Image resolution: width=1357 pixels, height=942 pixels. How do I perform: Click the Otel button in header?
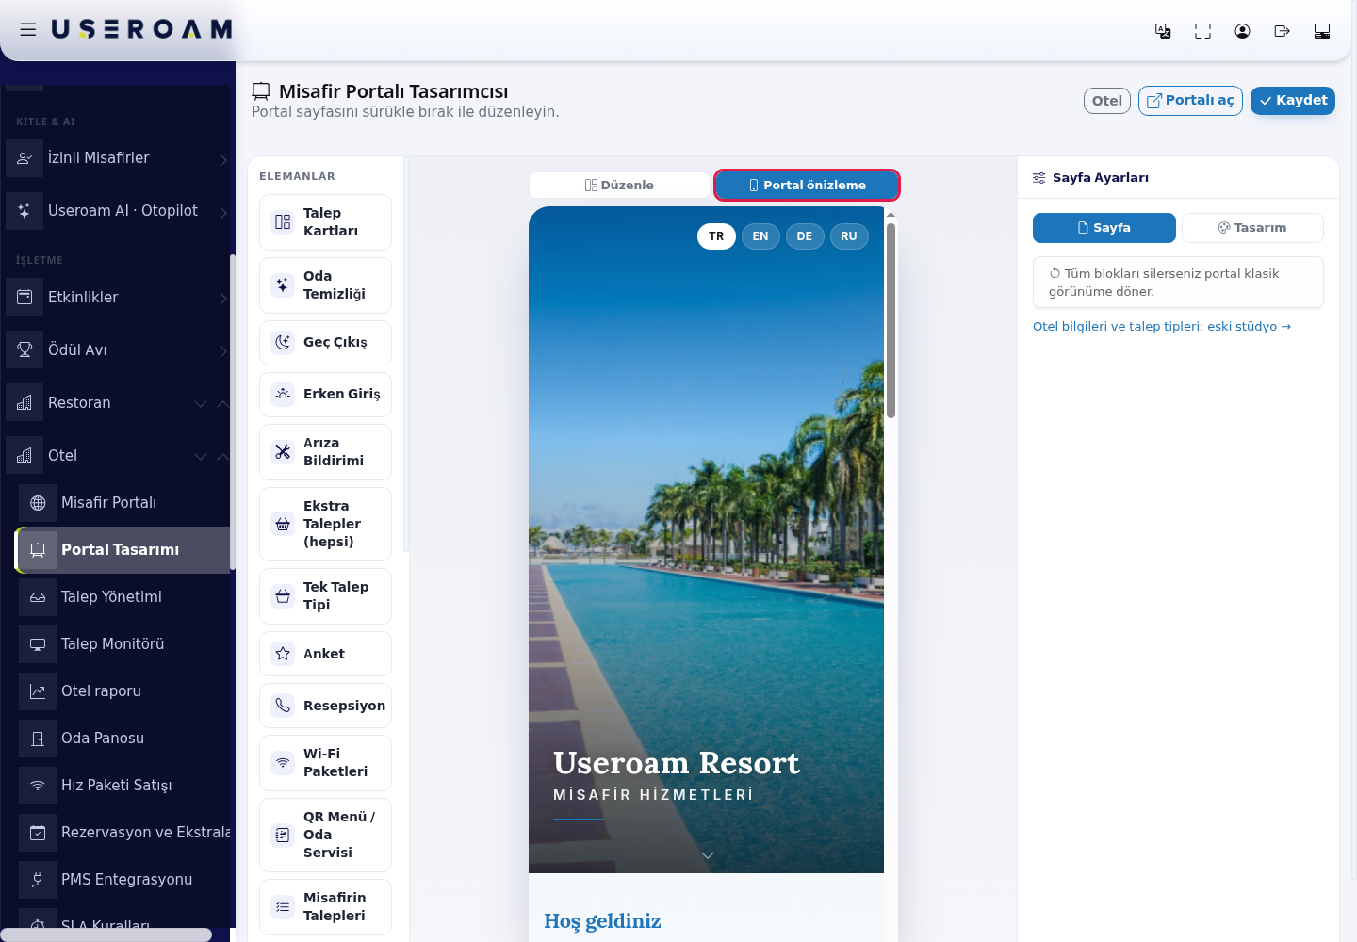(x=1107, y=101)
